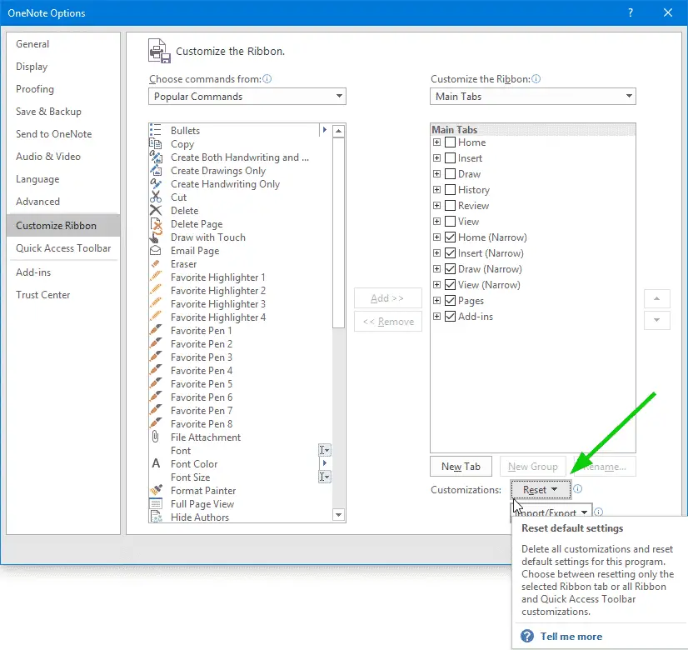688x650 pixels.
Task: Click the Delete X icon
Action: click(156, 211)
